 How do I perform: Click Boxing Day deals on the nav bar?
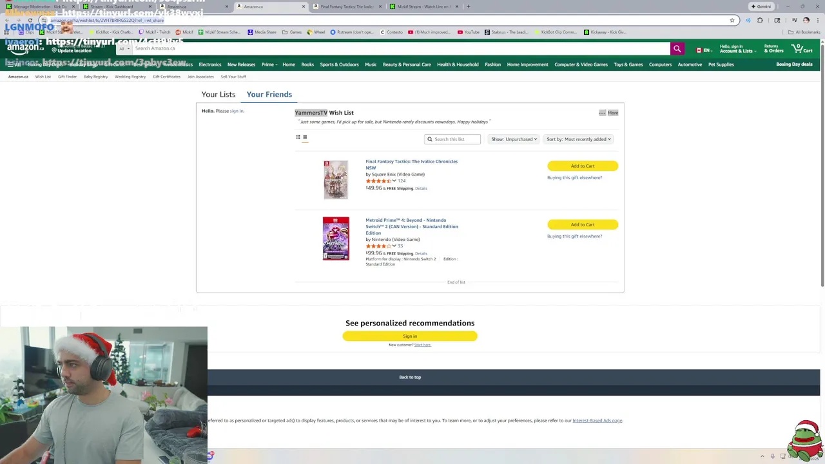click(x=794, y=64)
